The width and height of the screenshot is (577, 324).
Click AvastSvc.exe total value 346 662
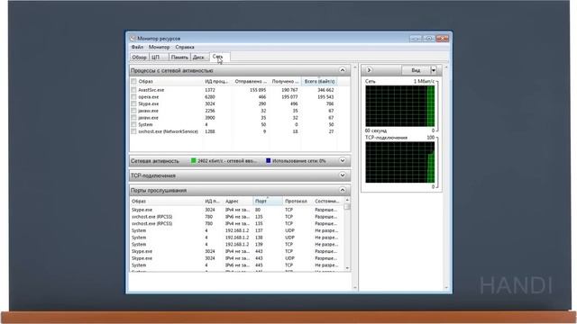(x=325, y=90)
